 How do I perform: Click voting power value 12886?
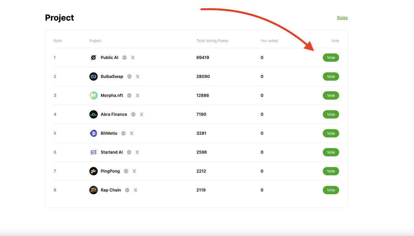click(x=203, y=96)
